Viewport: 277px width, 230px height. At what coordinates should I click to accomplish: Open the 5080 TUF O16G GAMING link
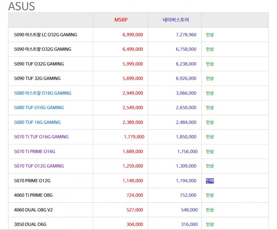(x=39, y=107)
